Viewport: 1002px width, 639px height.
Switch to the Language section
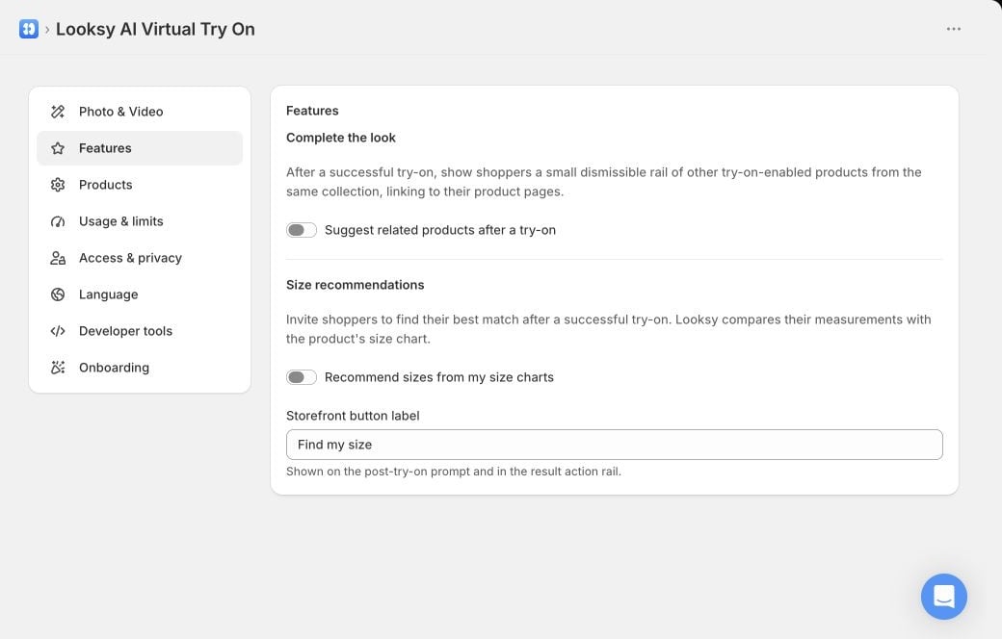point(140,294)
